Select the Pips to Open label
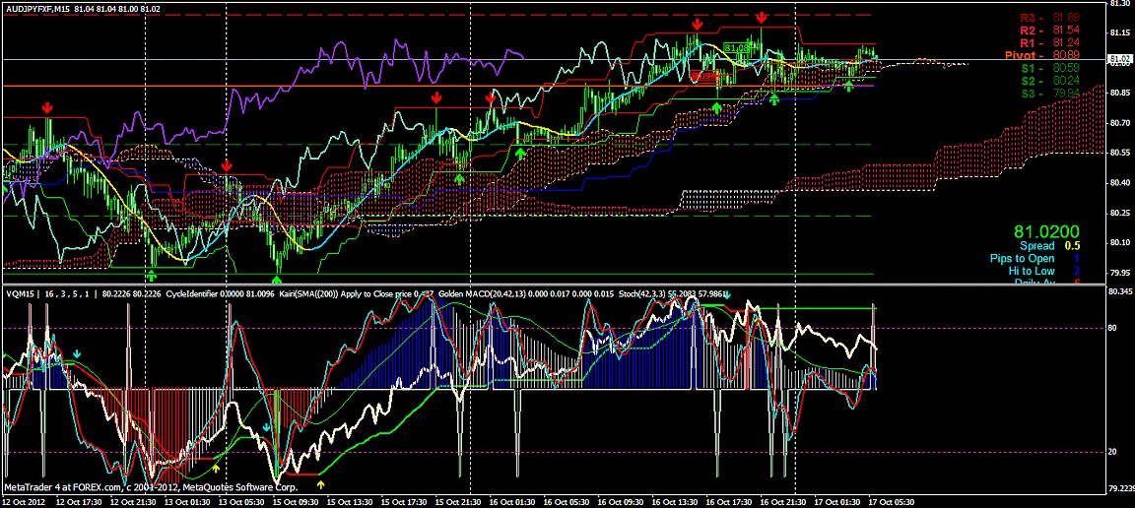 click(x=1022, y=259)
